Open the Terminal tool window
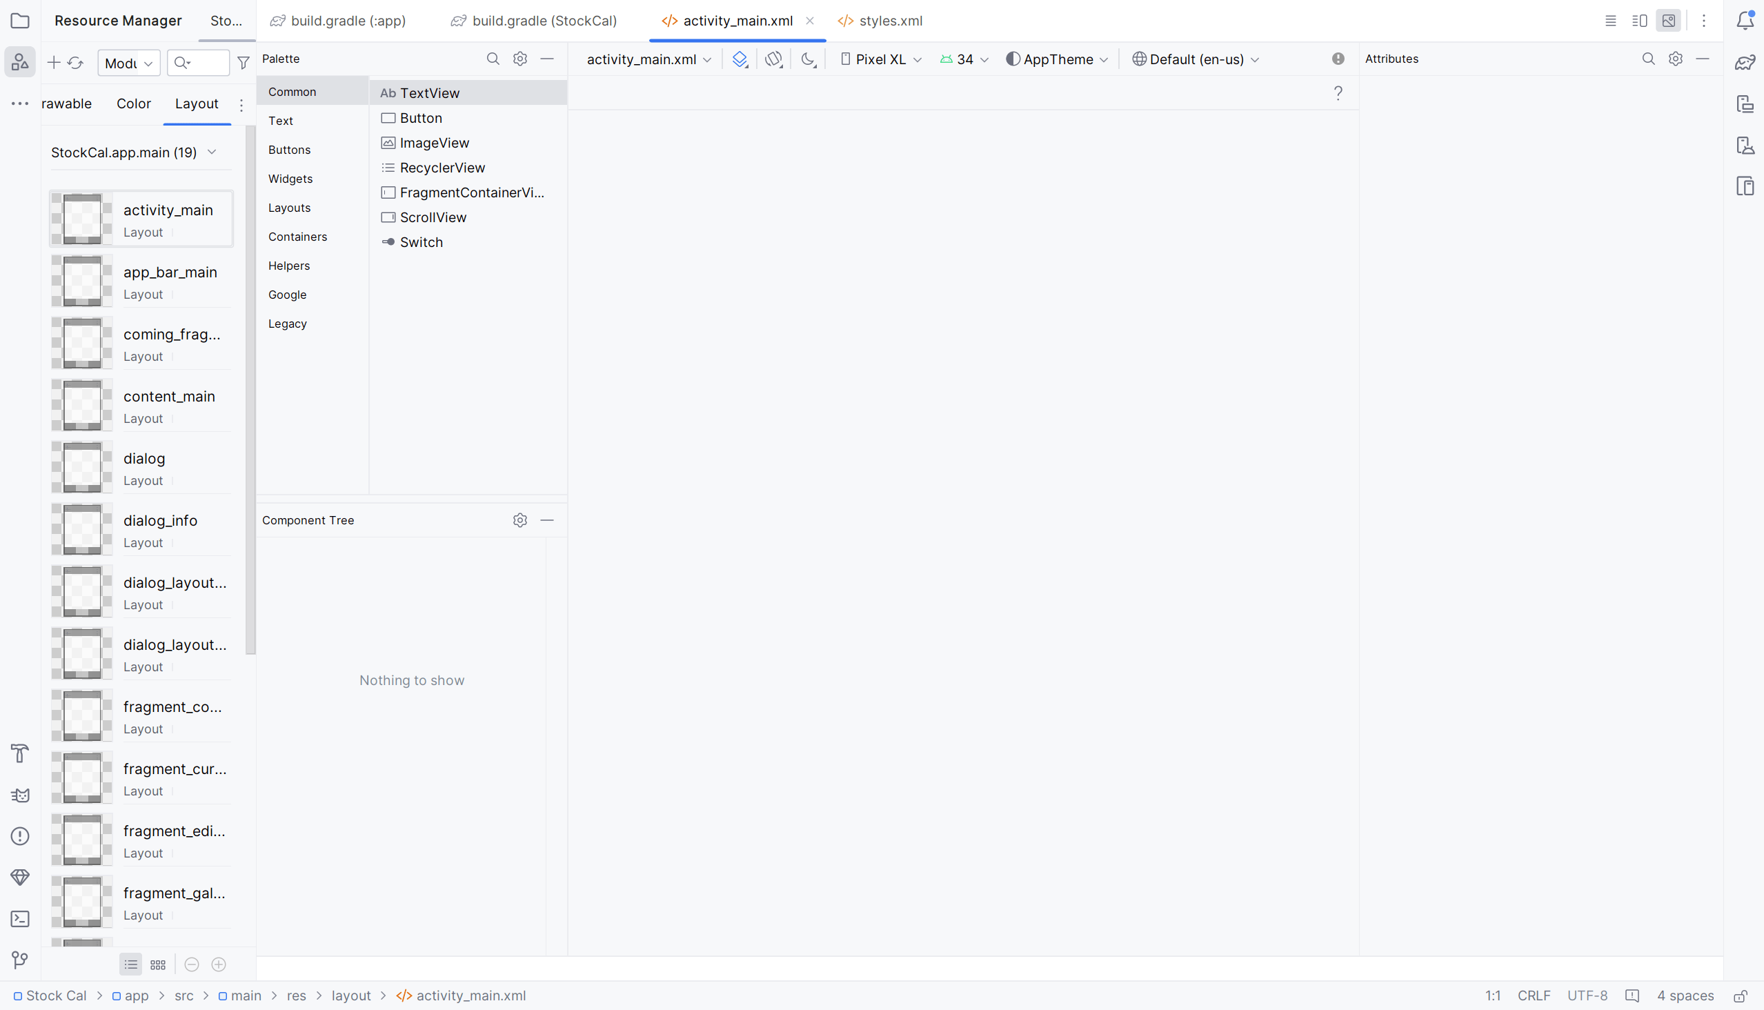 [x=20, y=918]
